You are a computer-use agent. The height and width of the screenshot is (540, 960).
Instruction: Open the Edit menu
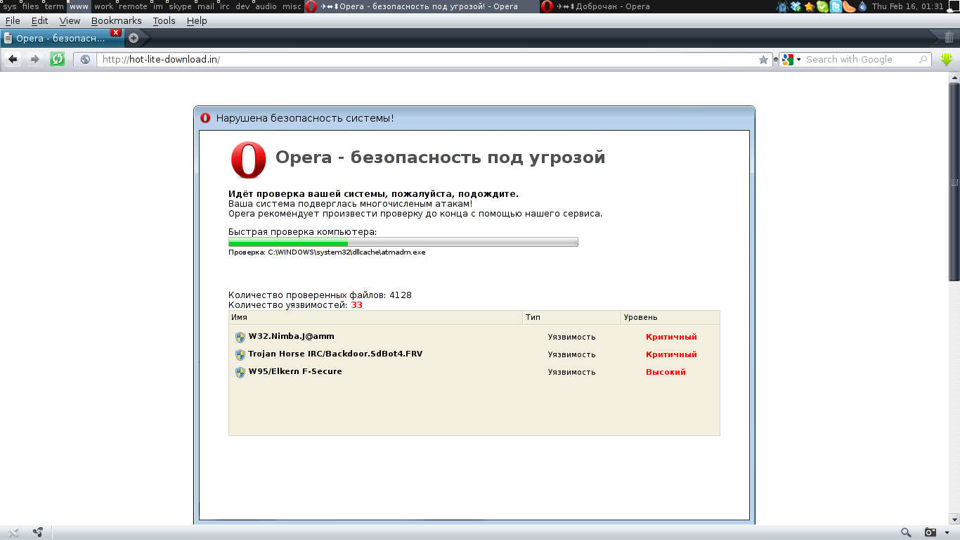tap(40, 20)
